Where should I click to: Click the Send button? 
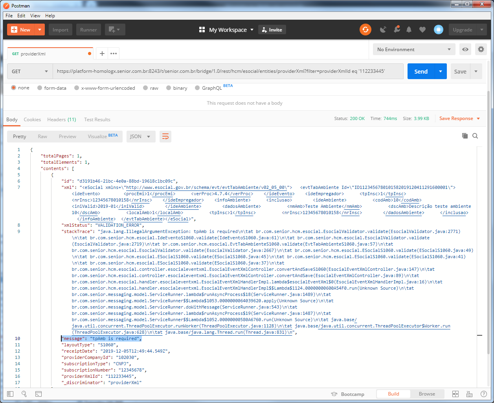pos(421,71)
